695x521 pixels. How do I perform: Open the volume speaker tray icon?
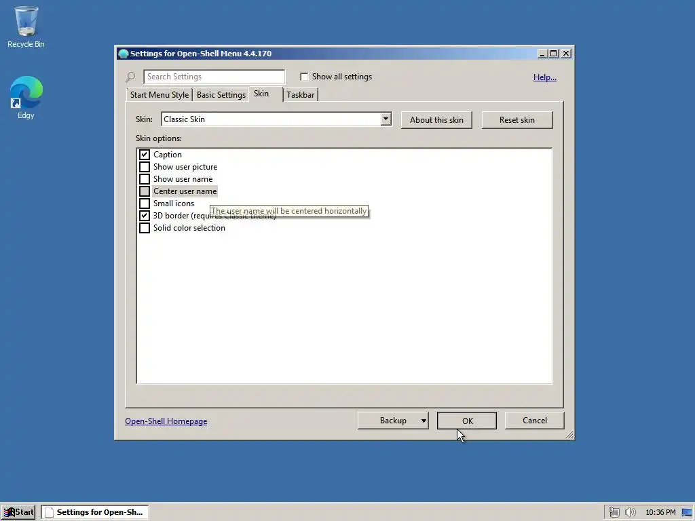630,512
